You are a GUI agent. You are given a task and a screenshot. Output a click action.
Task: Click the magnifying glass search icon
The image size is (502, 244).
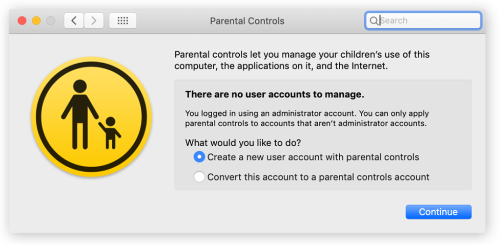point(374,21)
